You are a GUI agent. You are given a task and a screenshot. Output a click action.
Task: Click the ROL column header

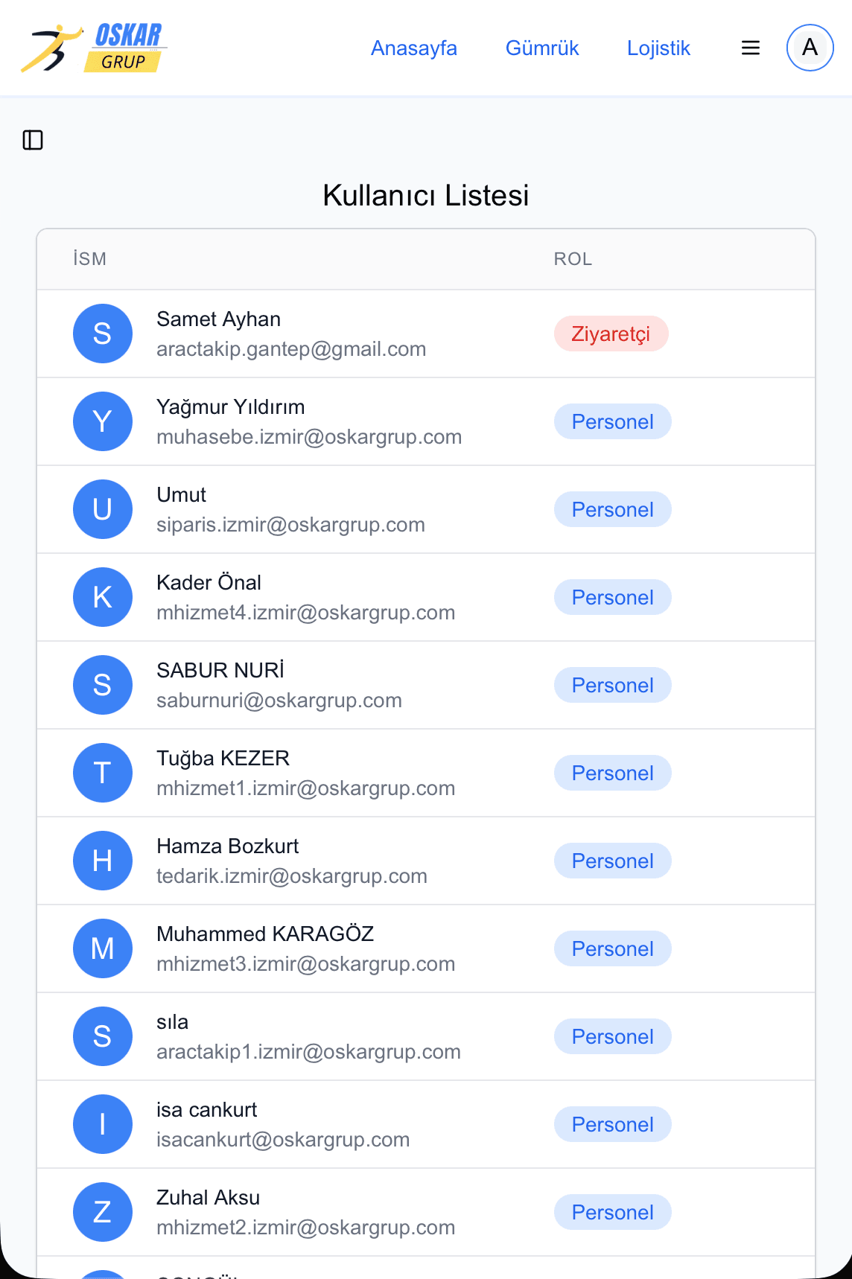[573, 259]
